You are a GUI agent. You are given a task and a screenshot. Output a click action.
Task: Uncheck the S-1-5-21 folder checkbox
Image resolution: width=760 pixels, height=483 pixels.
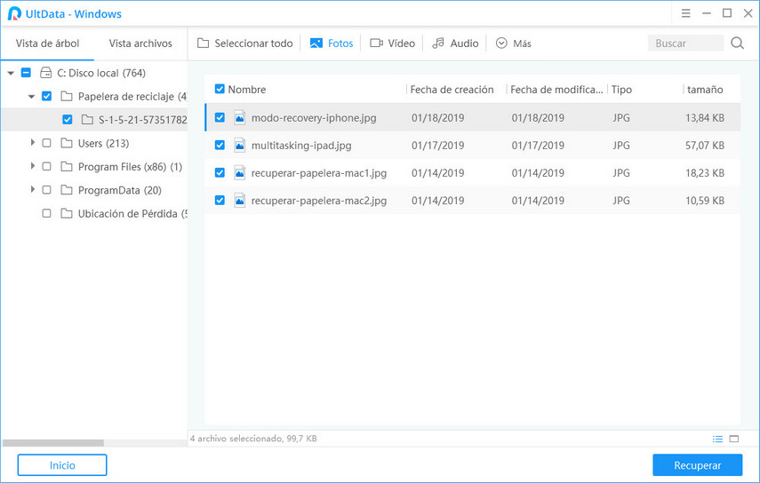[x=68, y=120]
